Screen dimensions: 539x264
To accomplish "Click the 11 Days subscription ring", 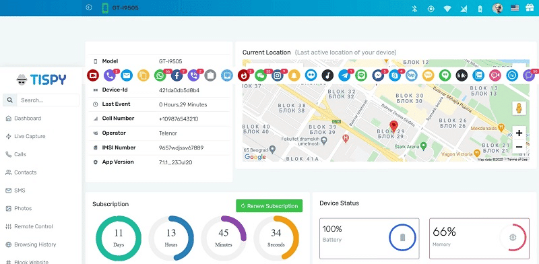I will point(119,238).
